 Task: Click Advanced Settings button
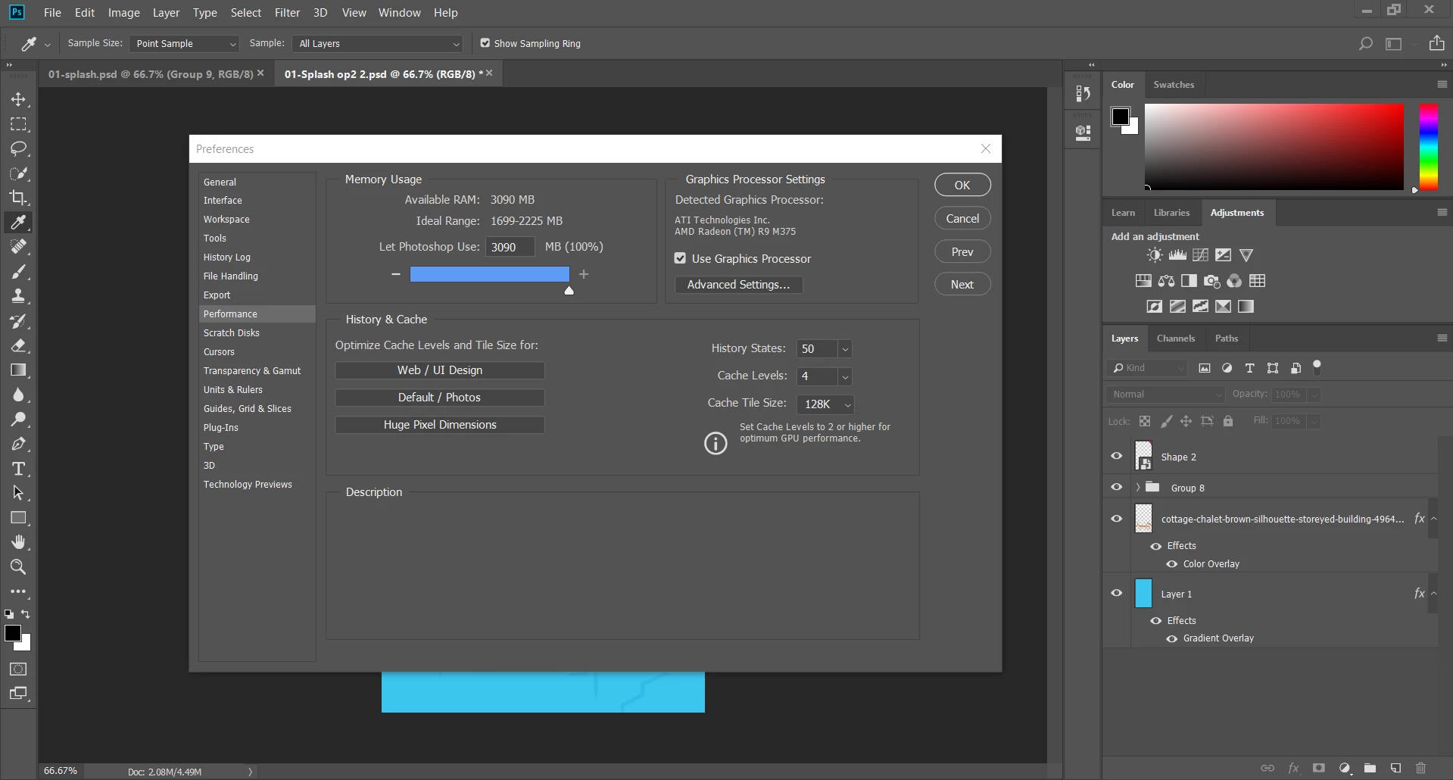(x=738, y=285)
